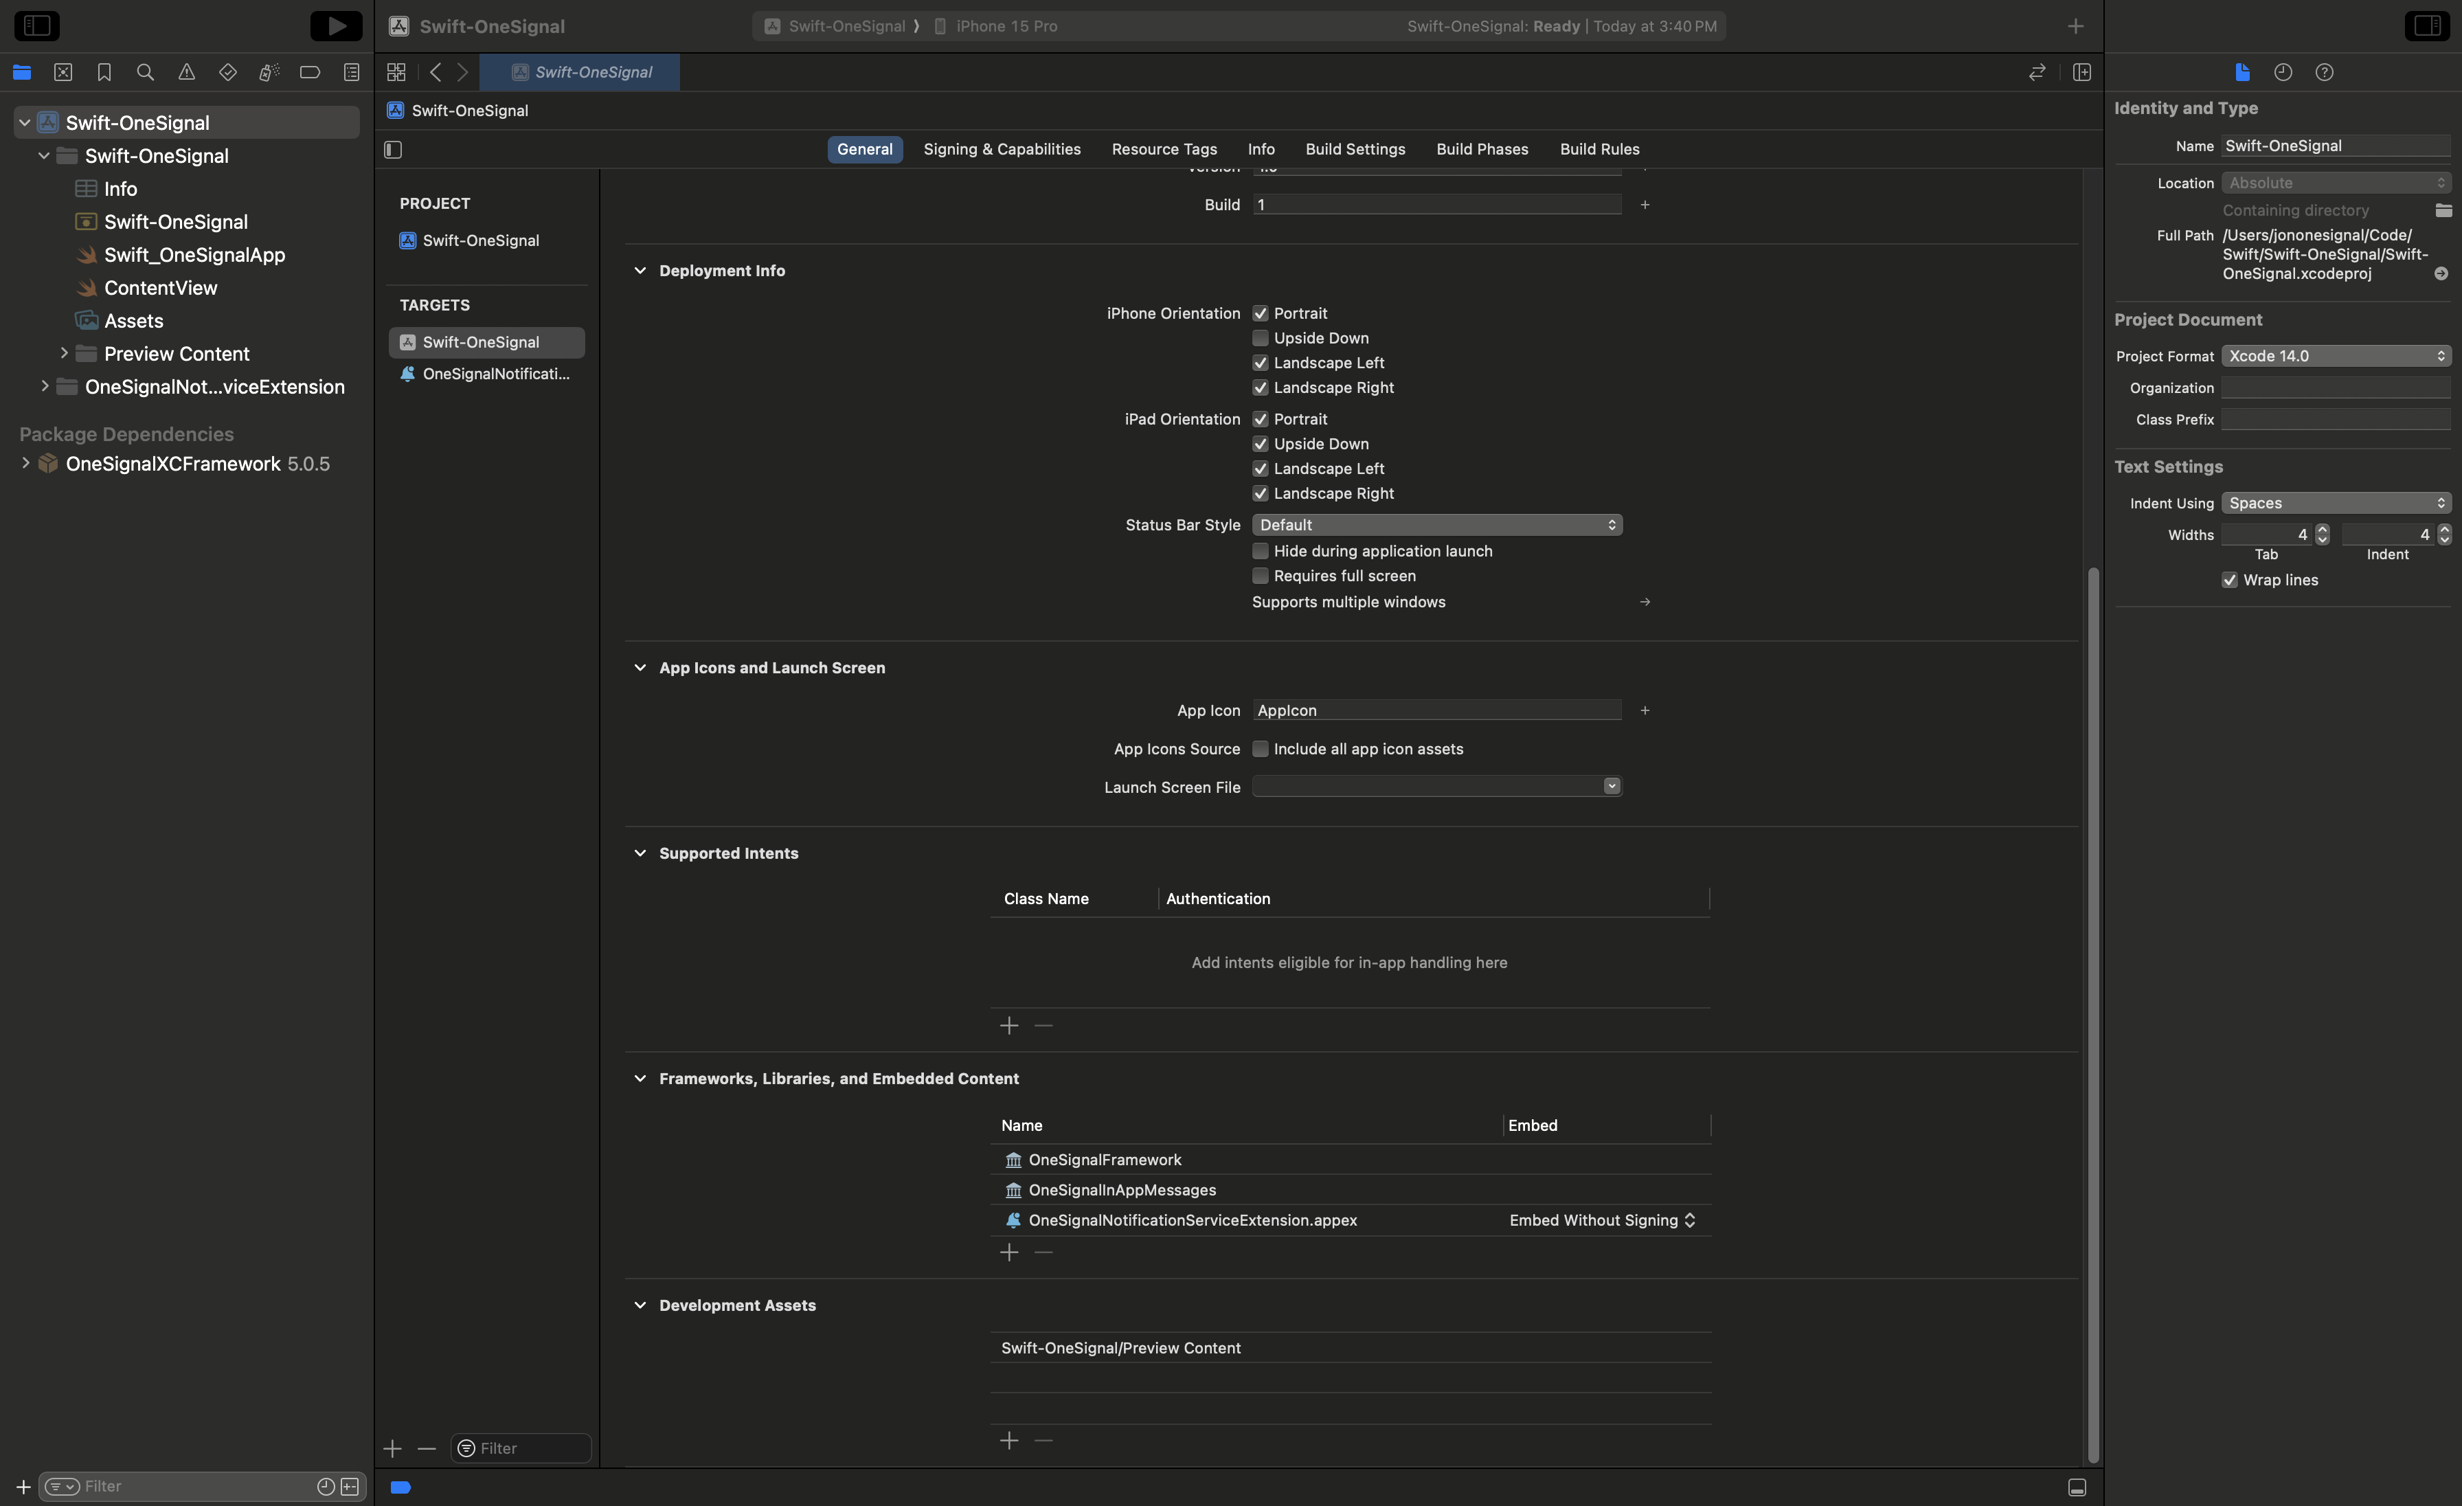Open the Find navigator magnifier icon

click(145, 72)
